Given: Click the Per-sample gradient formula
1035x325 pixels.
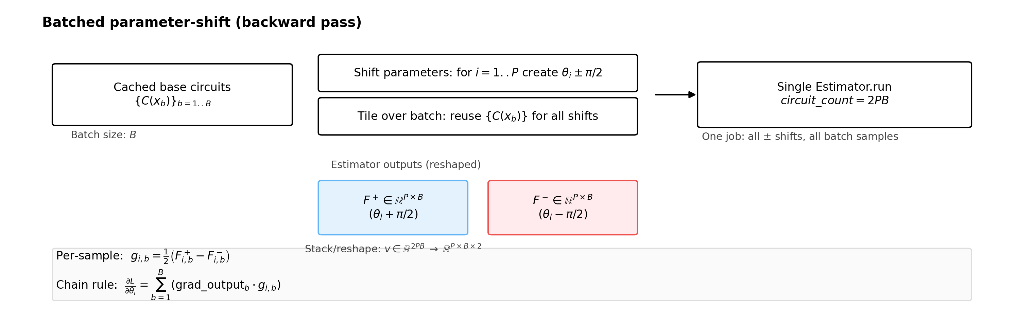Looking at the screenshot, I should 180,256.
